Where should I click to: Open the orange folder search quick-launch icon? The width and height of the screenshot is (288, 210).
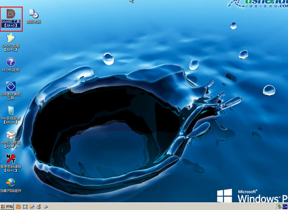click(18, 207)
